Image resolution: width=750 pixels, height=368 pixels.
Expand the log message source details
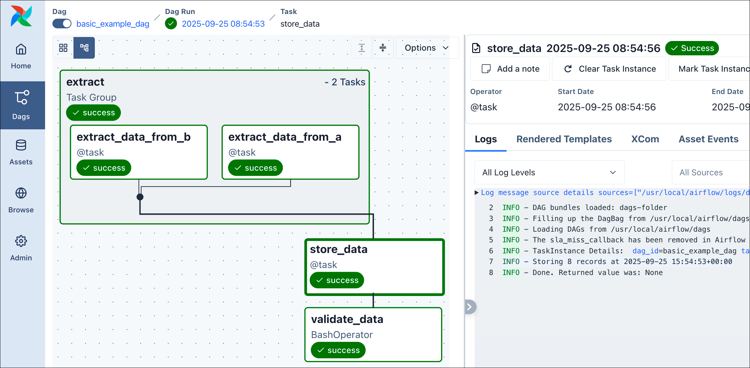477,192
